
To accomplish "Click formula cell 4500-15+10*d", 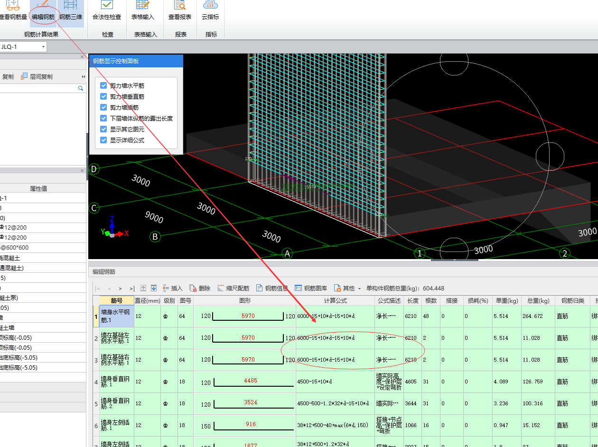I will (335, 382).
